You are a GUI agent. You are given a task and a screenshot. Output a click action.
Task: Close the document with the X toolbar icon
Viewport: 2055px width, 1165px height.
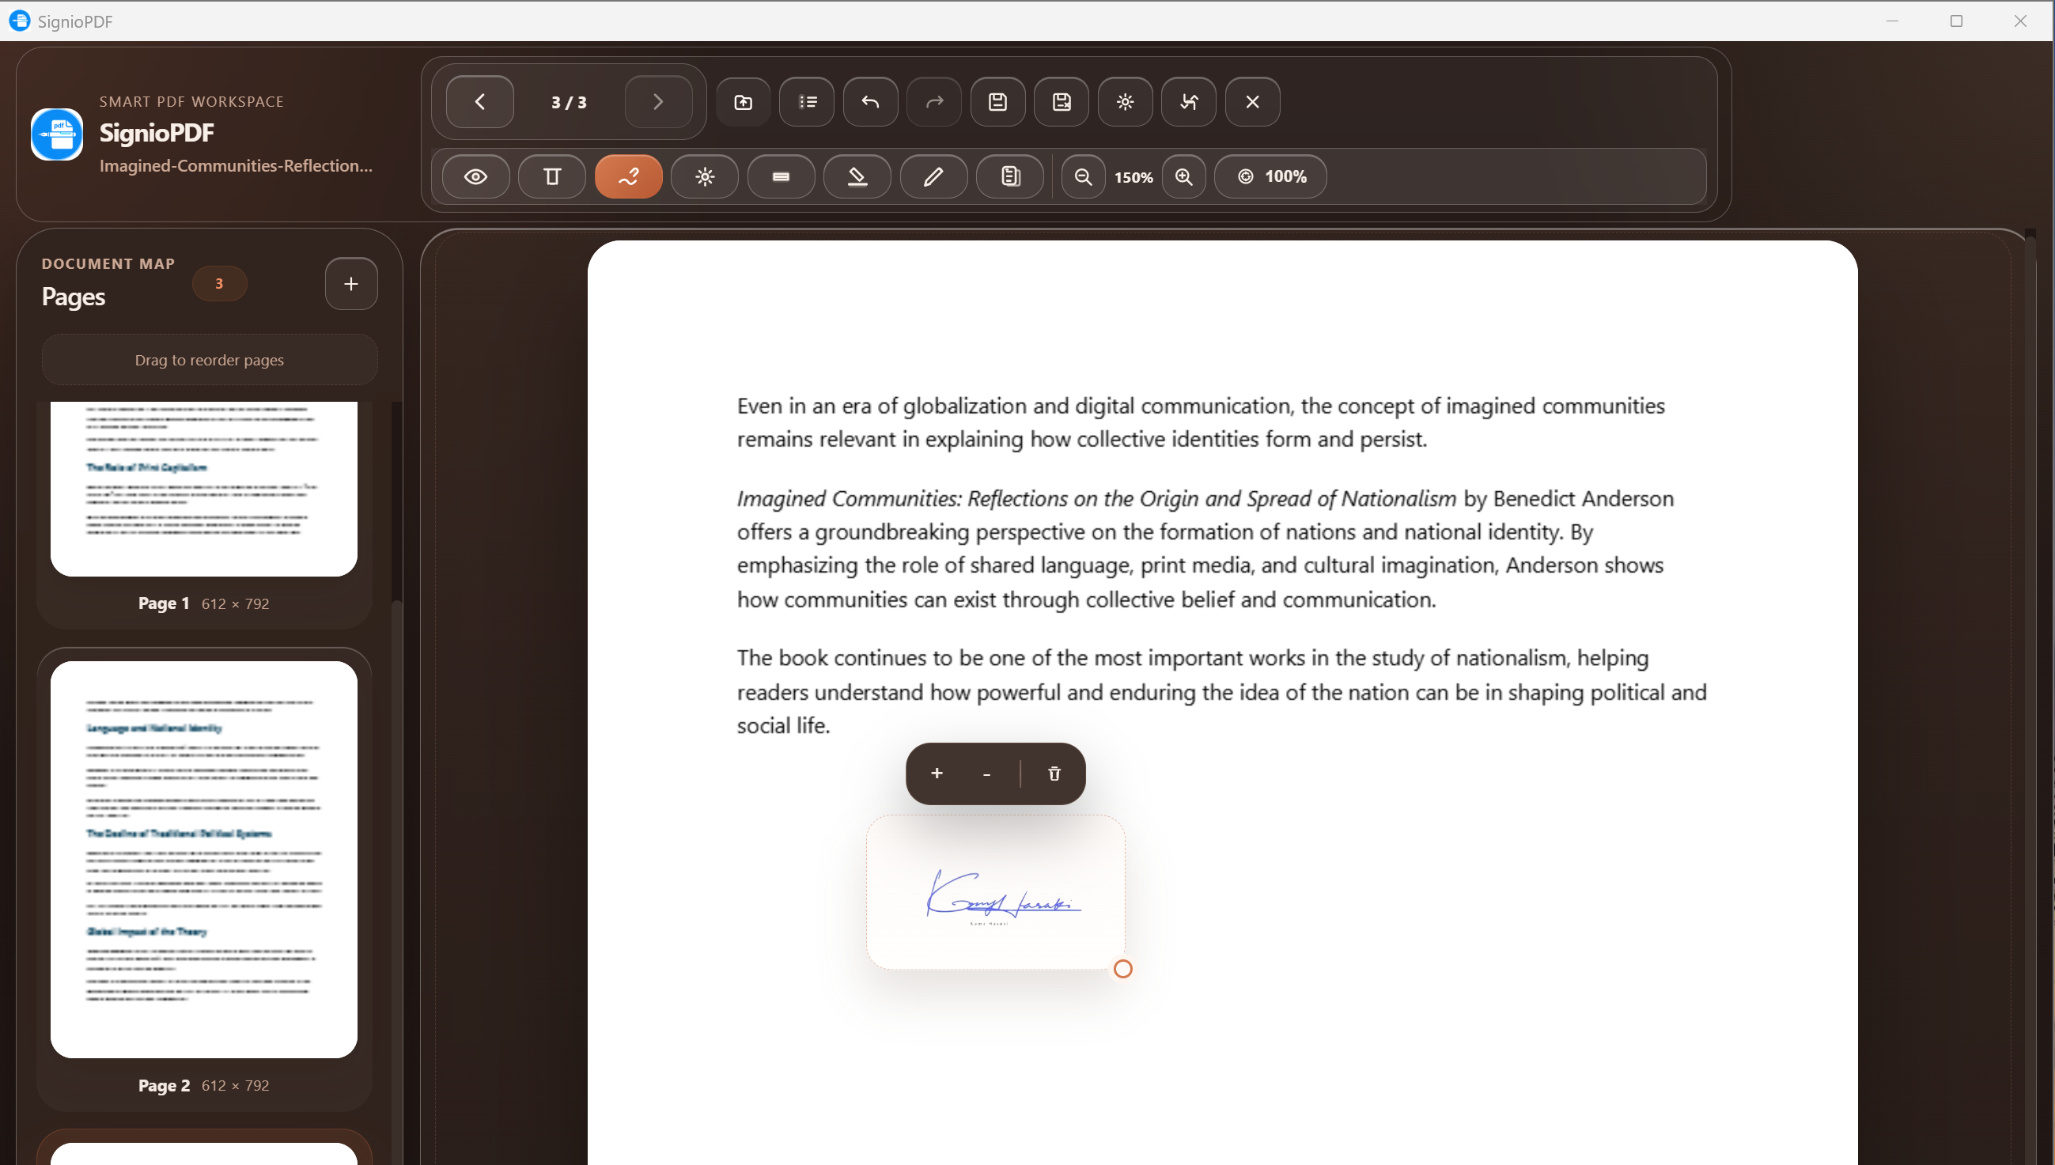1252,101
